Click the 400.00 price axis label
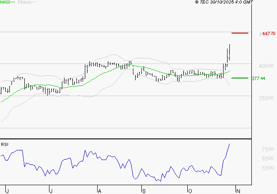The height and width of the screenshot is (194, 277). pyautogui.click(x=266, y=66)
